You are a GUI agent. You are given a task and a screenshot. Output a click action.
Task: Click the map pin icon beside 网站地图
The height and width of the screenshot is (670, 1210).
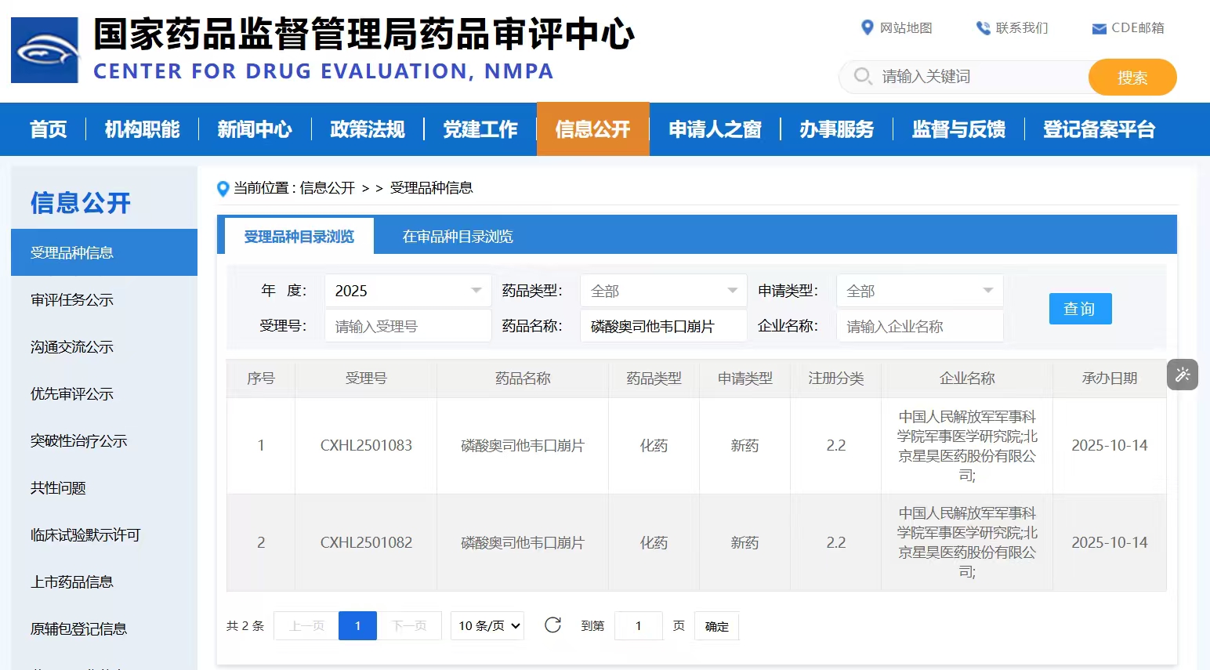click(x=867, y=27)
